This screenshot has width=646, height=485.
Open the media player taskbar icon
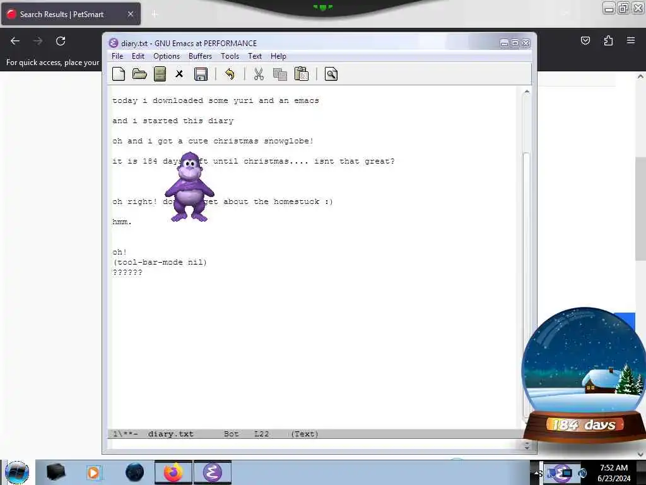point(93,472)
